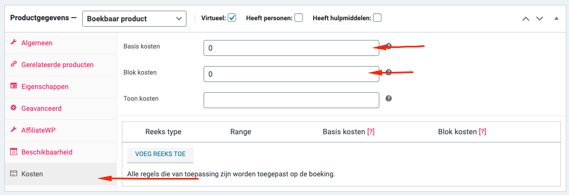
Task: Move the Productgegevens panel down
Action: click(x=540, y=18)
